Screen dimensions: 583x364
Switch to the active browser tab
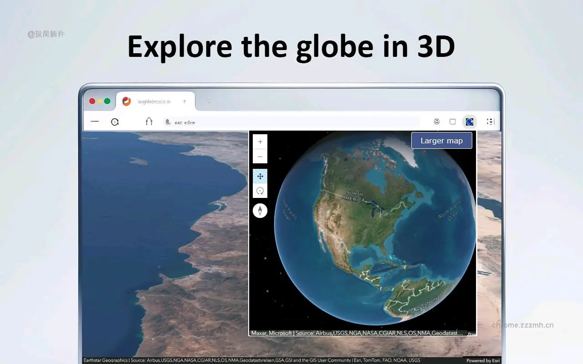point(155,101)
